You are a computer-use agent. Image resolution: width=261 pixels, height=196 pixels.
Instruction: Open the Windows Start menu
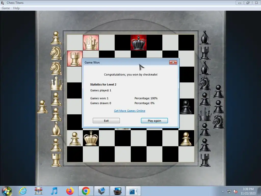coord(7,191)
